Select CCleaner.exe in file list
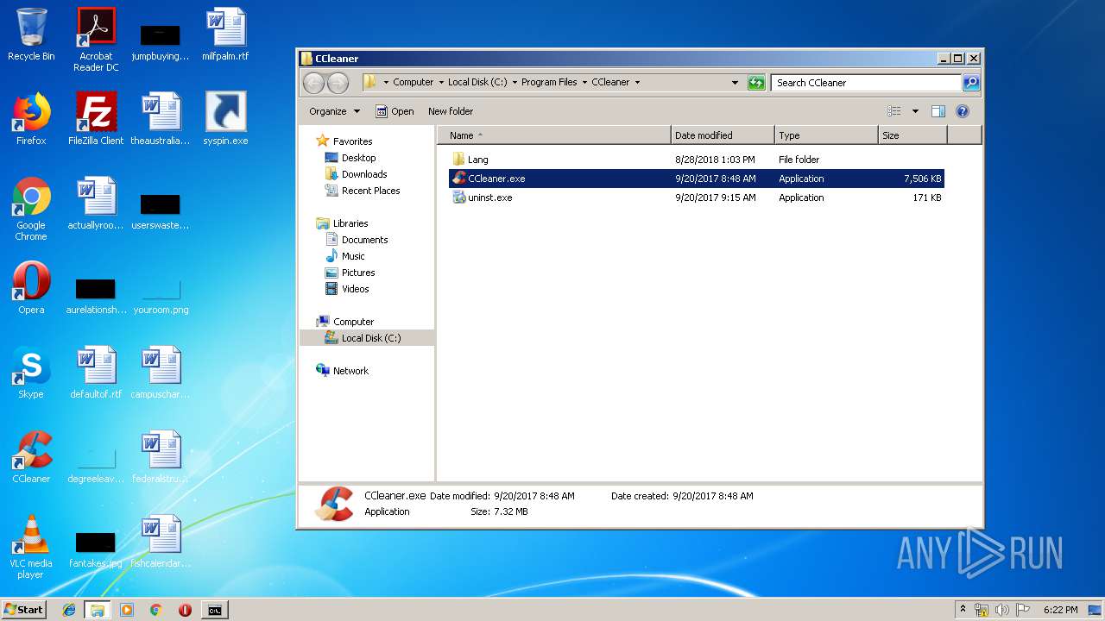 tap(697, 179)
